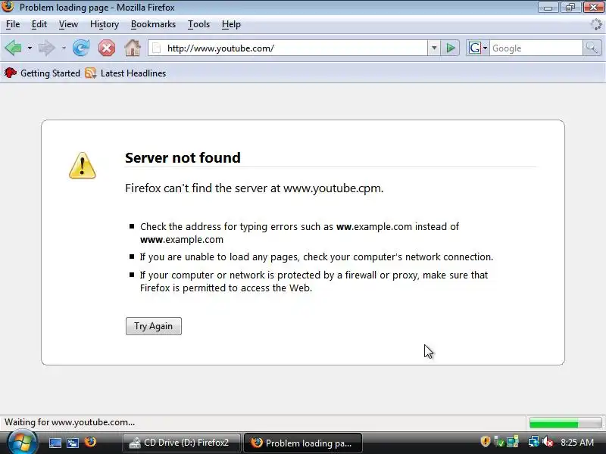Click the Waiting for www.youtube.com status text

(70, 422)
